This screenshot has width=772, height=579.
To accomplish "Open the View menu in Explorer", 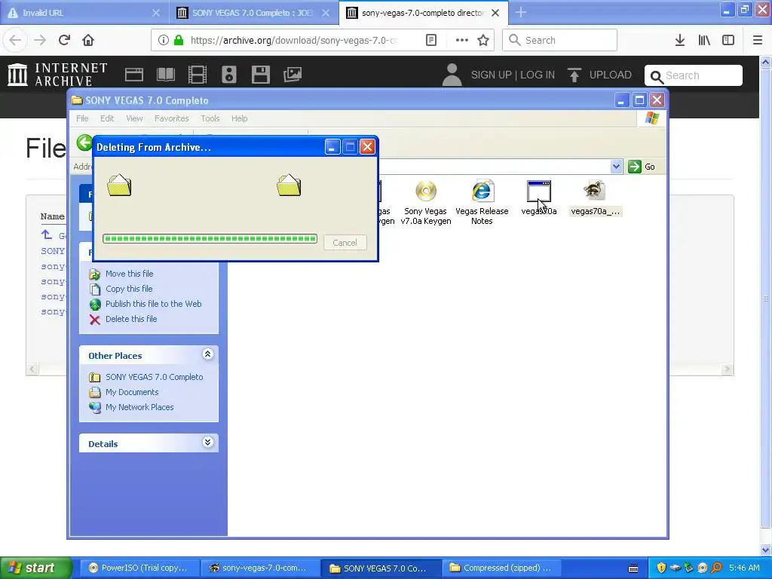I will (x=134, y=118).
